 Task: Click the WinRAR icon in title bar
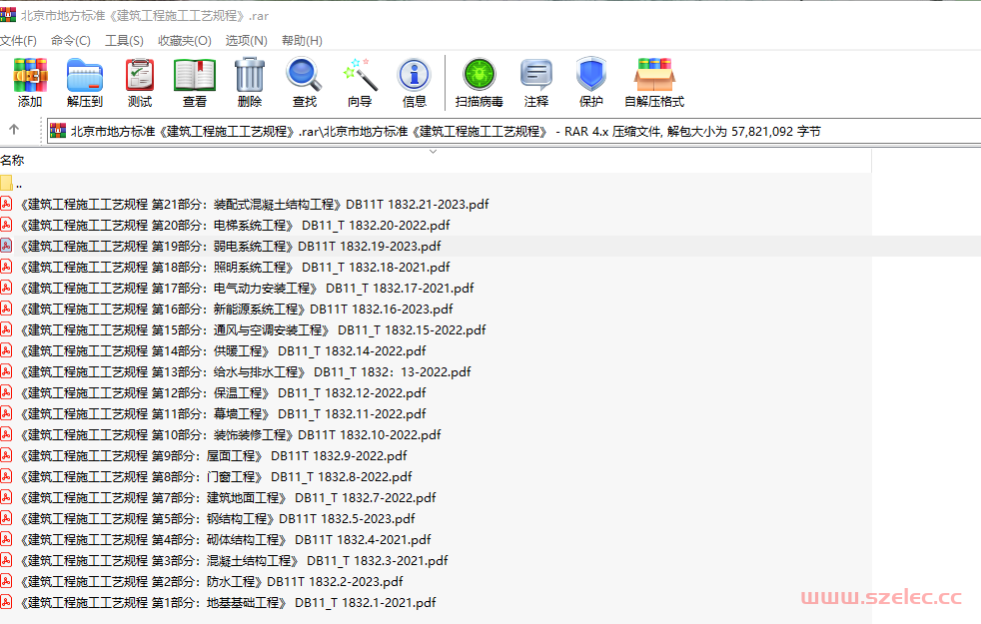pyautogui.click(x=8, y=14)
